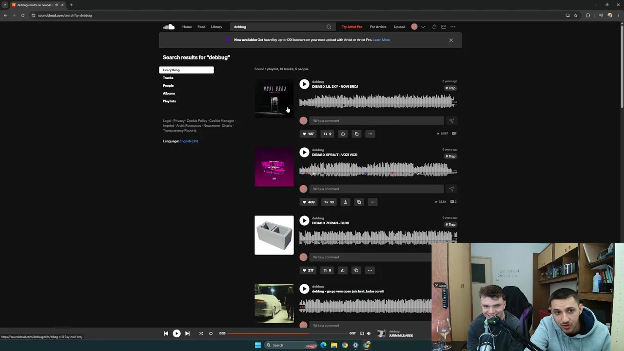Open the Home tab

(x=187, y=27)
